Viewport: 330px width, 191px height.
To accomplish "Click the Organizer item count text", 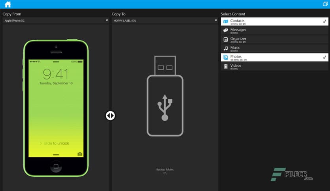I will (238, 42).
